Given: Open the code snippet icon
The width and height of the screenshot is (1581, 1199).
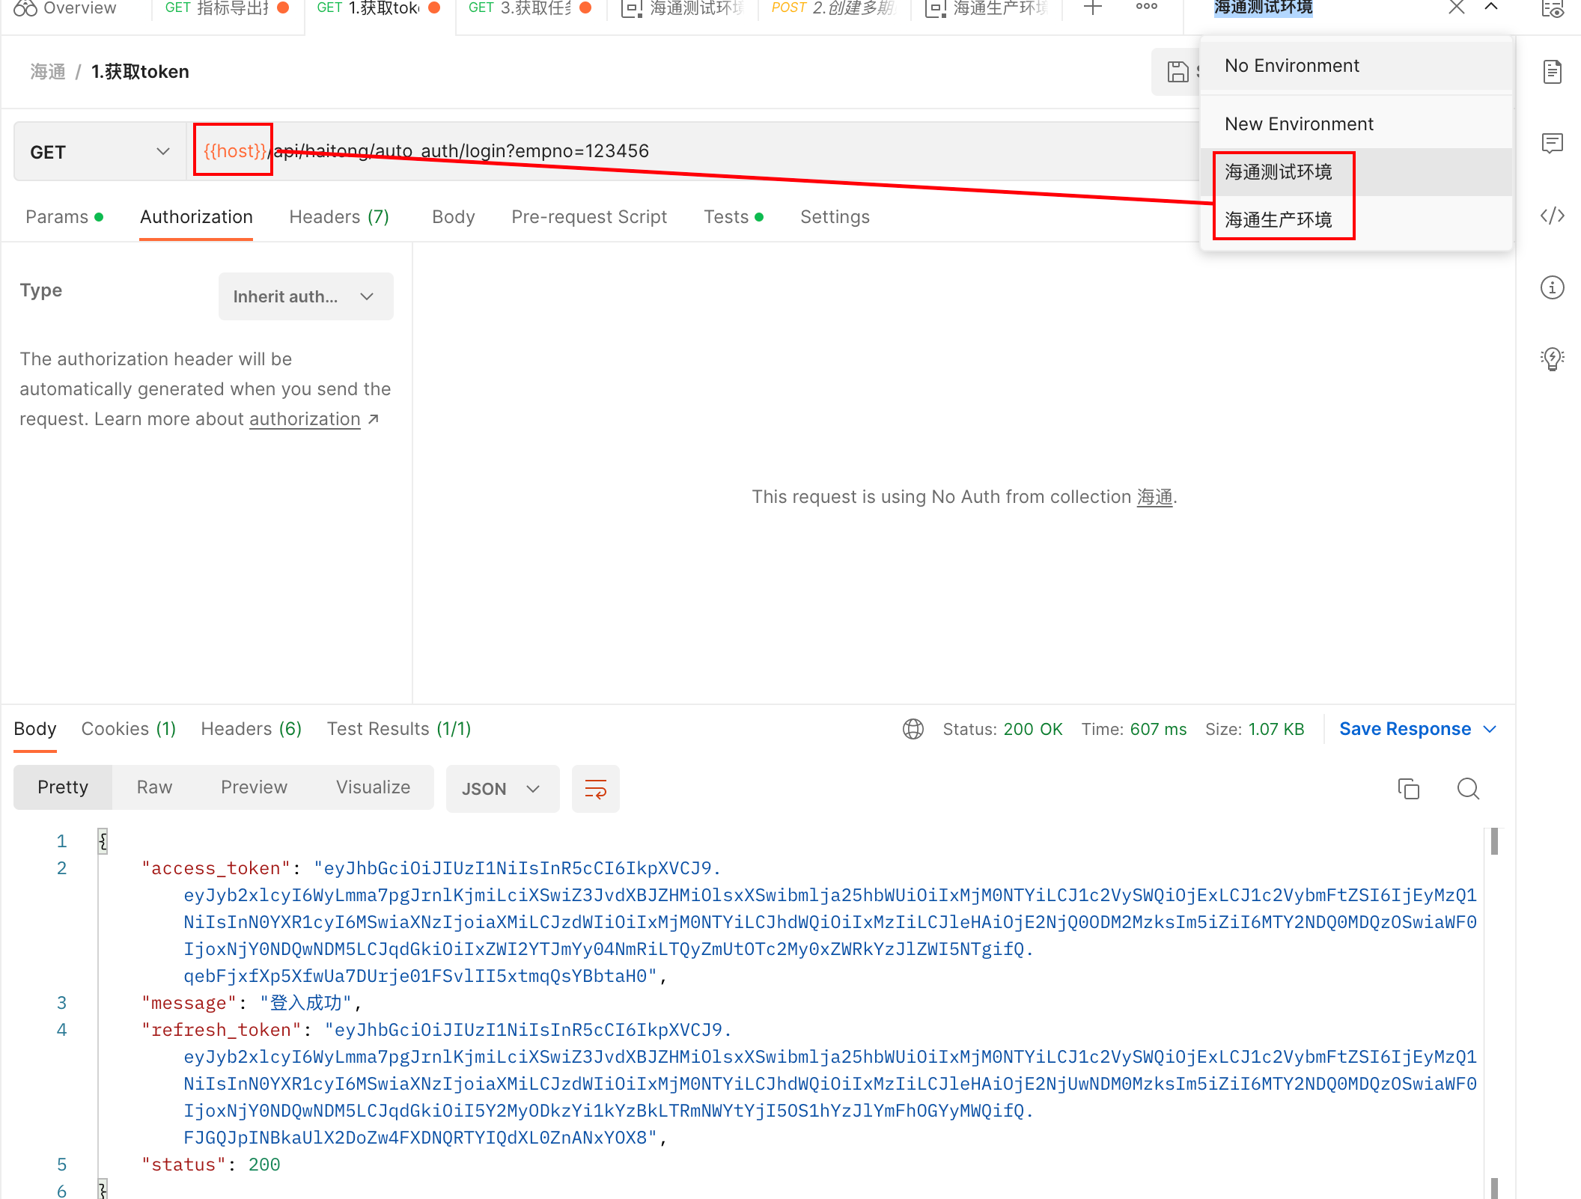Looking at the screenshot, I should point(1553,216).
